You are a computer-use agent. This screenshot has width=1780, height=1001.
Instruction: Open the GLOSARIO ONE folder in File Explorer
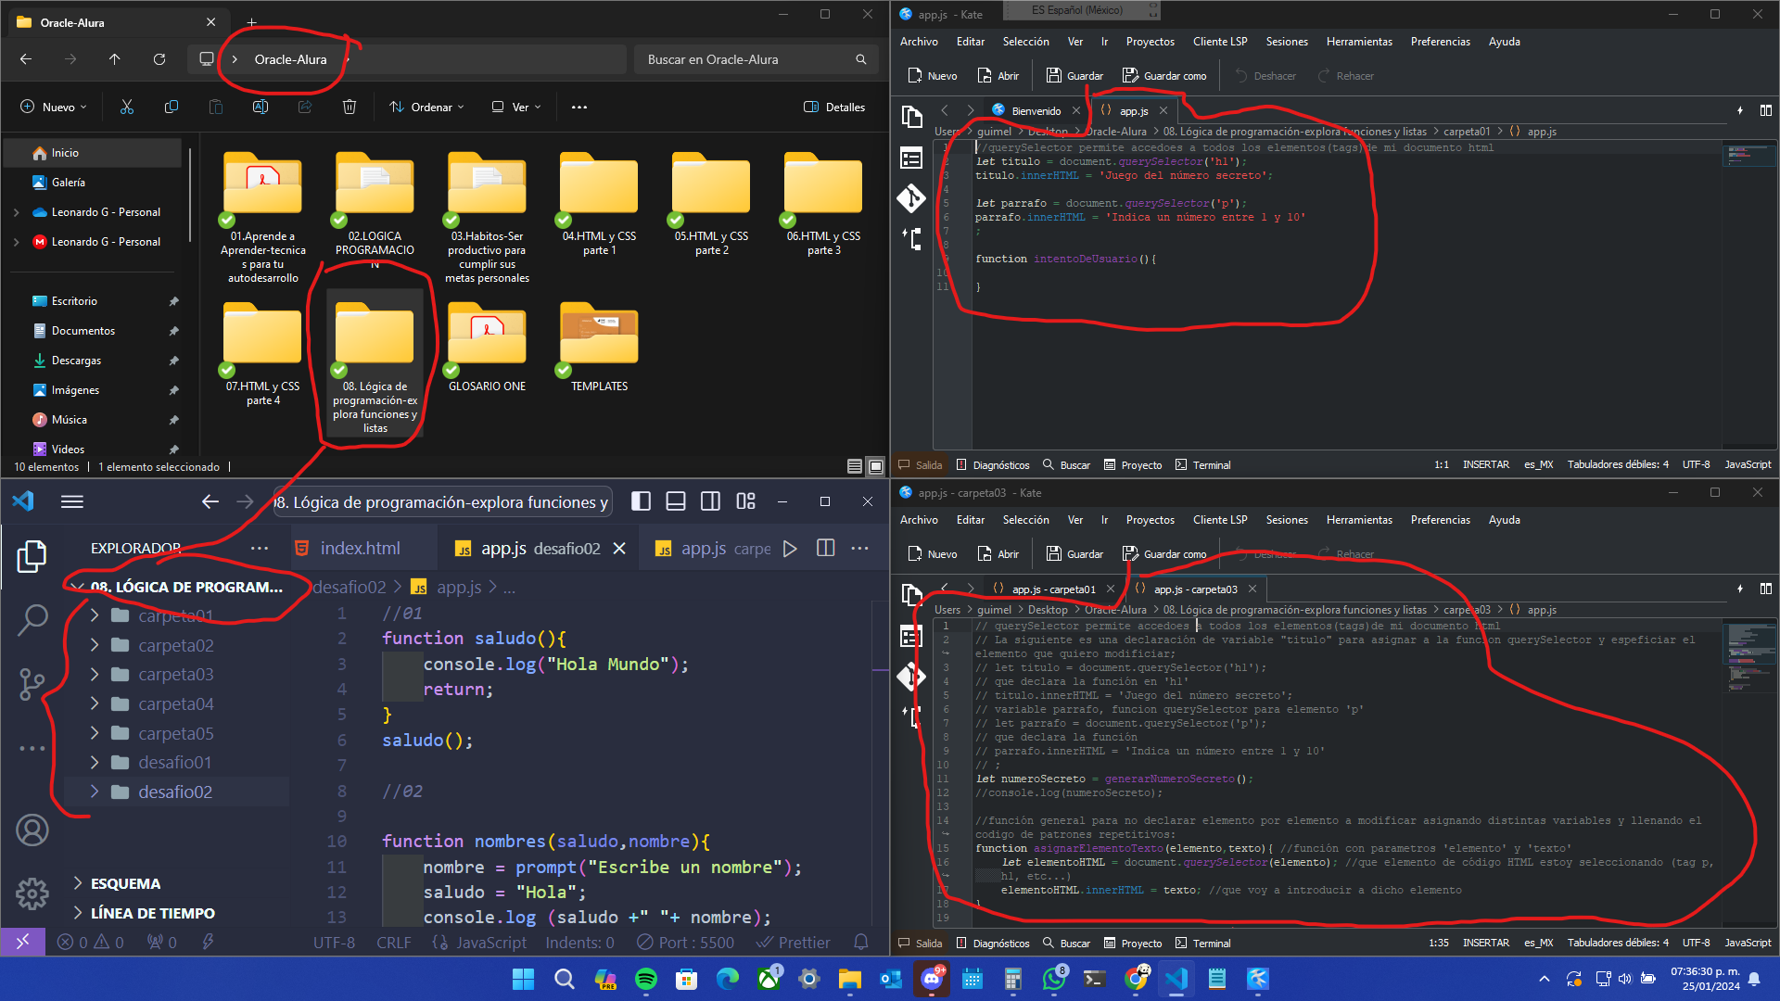click(x=487, y=348)
